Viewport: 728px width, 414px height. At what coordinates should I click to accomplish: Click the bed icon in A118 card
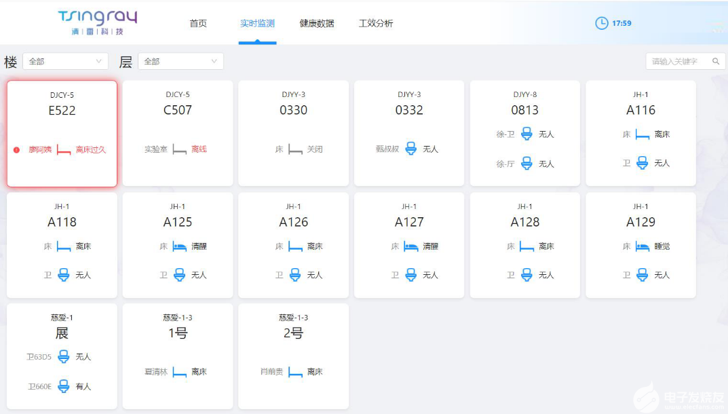pyautogui.click(x=64, y=246)
